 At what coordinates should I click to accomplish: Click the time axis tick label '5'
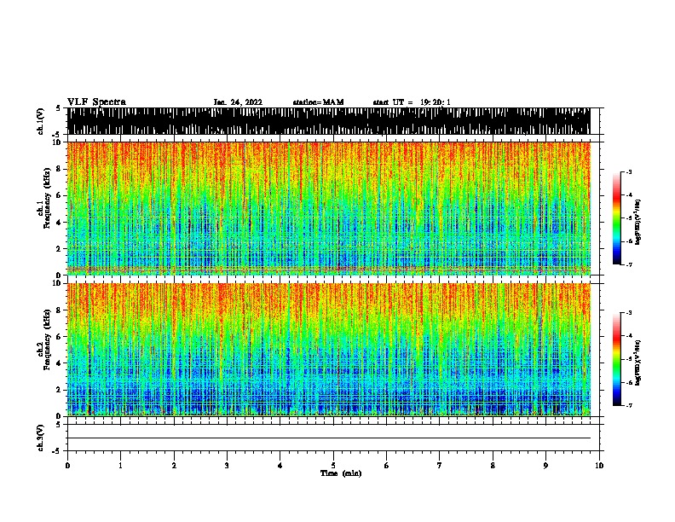333,465
